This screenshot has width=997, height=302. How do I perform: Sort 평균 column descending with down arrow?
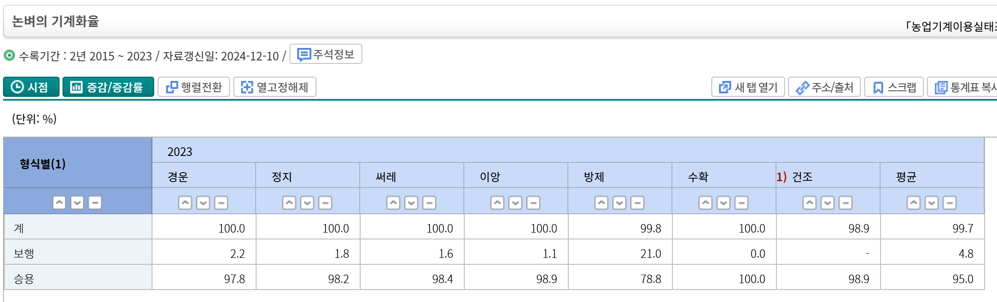931,203
